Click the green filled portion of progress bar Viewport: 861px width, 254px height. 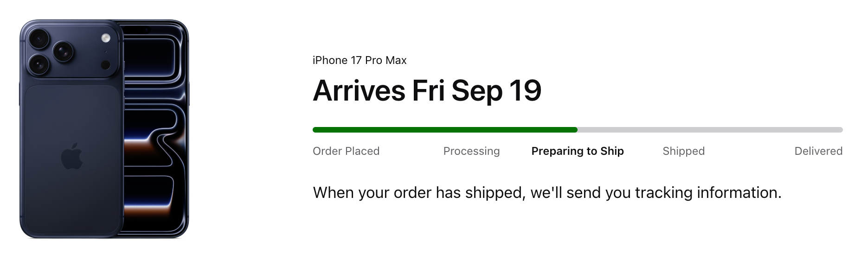coord(444,130)
